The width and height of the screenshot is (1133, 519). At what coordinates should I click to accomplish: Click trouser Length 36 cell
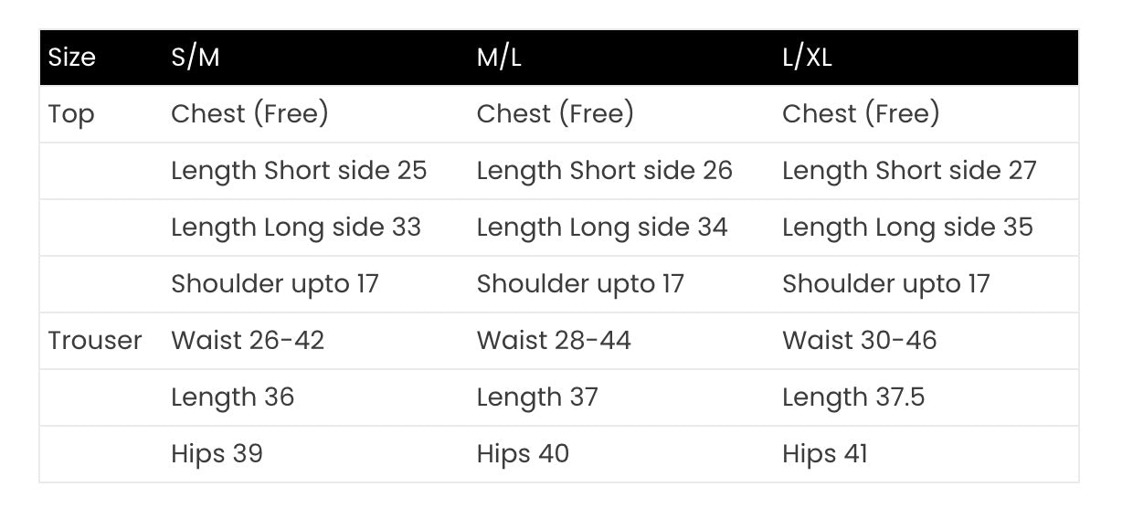232,397
